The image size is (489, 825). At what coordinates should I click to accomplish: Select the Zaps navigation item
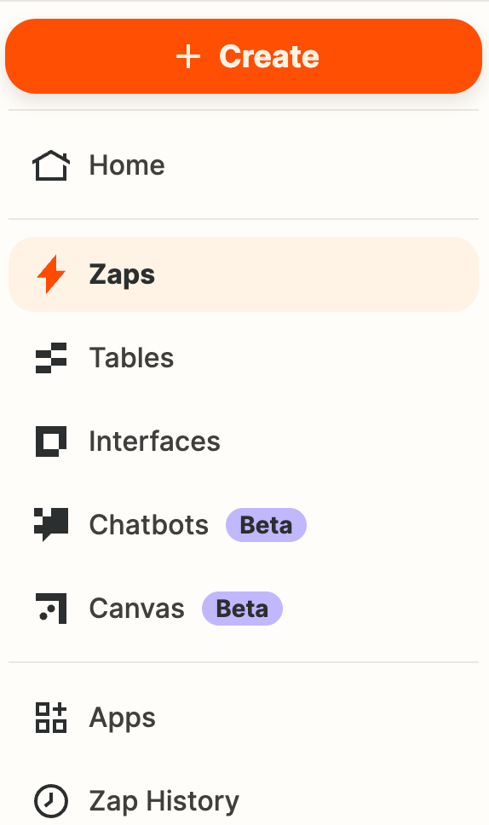(x=244, y=274)
